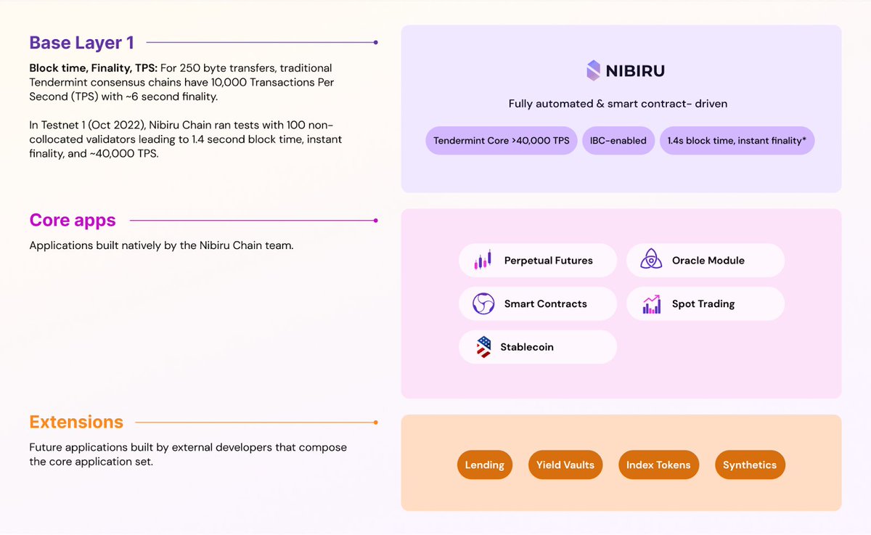Click the Extensions heading

(76, 422)
